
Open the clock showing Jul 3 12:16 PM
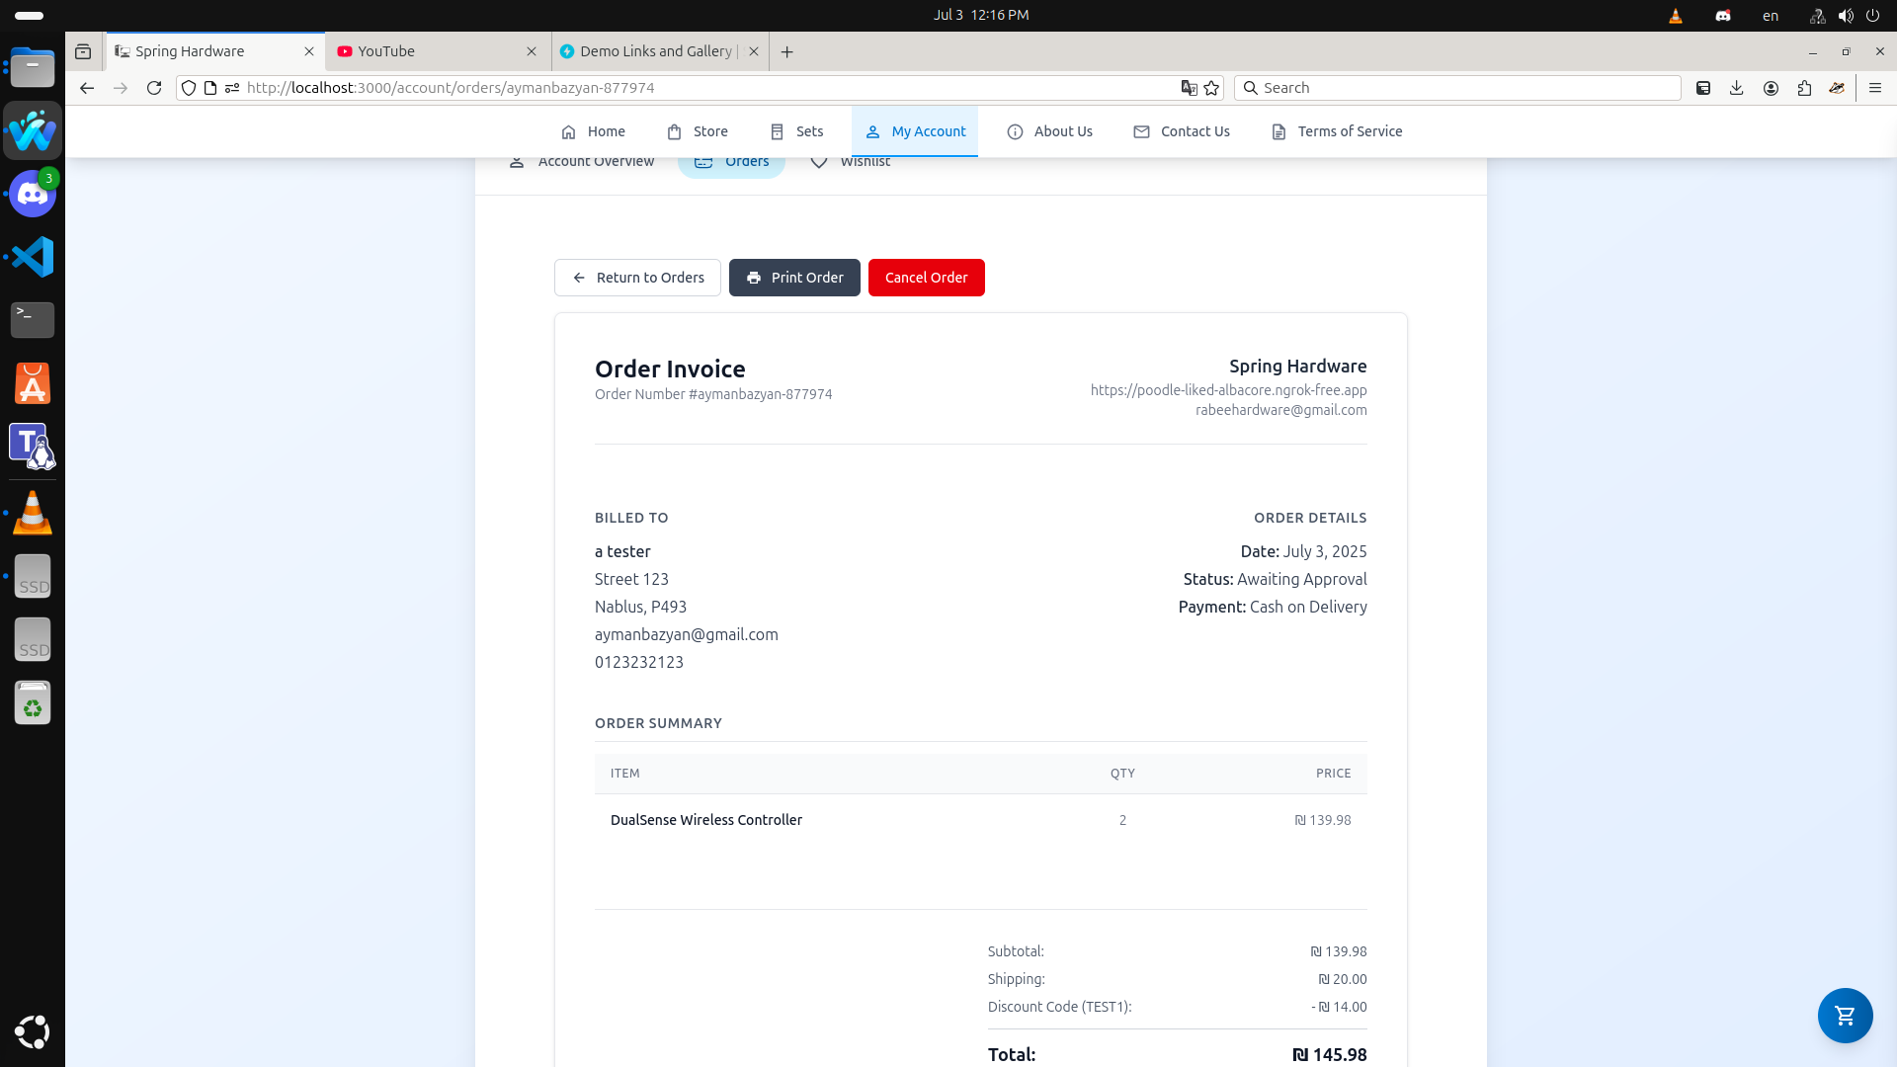981,15
